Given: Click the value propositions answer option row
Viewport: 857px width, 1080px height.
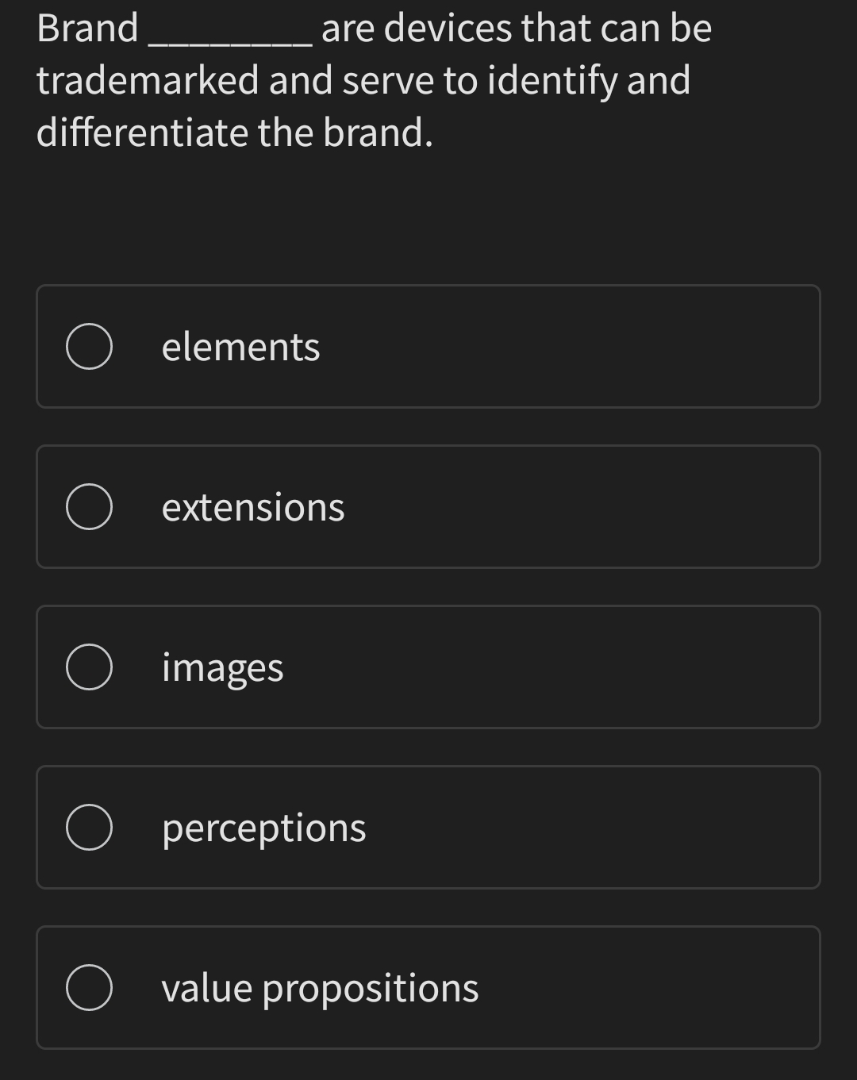Looking at the screenshot, I should [428, 988].
